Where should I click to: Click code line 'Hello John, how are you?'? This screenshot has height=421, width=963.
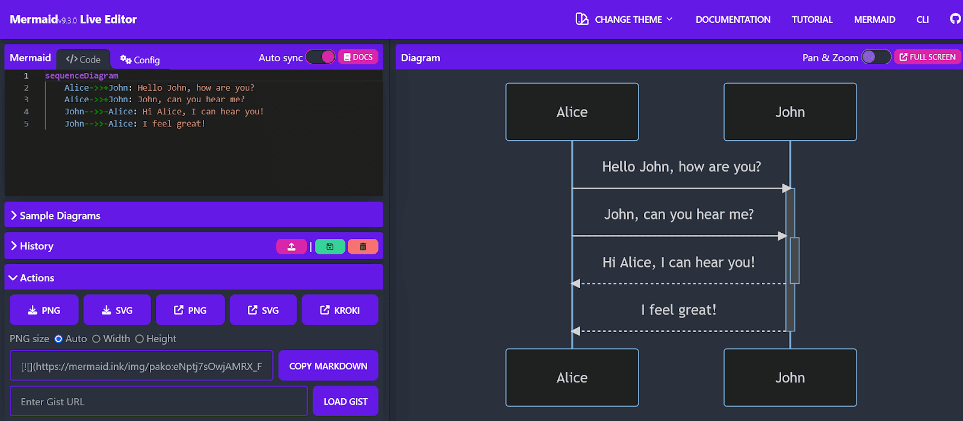coord(159,88)
